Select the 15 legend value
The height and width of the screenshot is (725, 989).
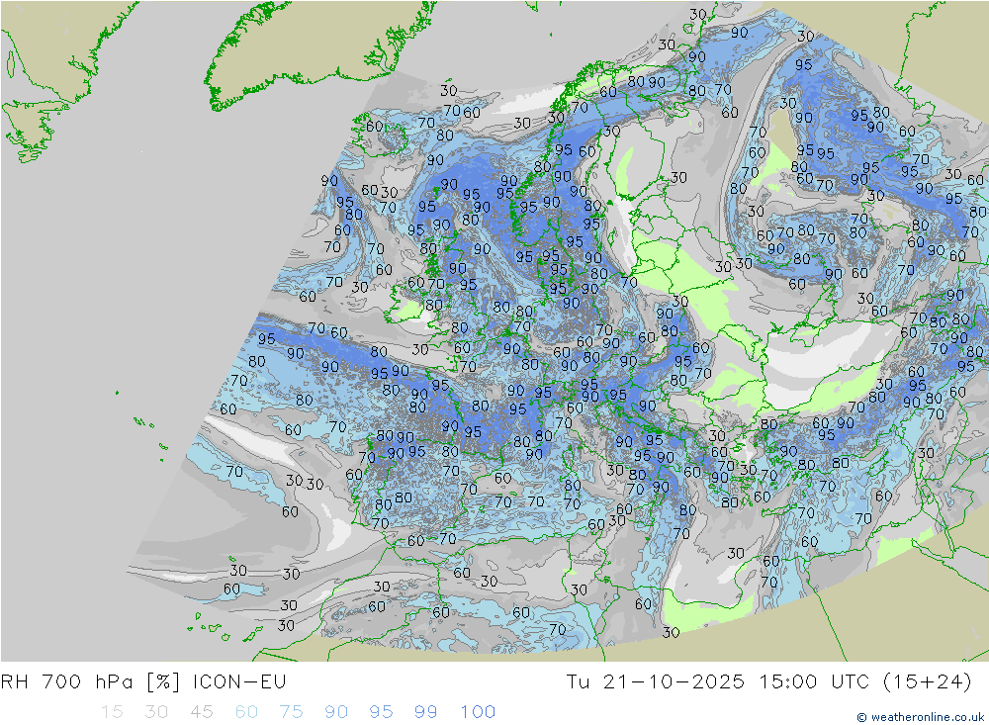[x=113, y=712]
